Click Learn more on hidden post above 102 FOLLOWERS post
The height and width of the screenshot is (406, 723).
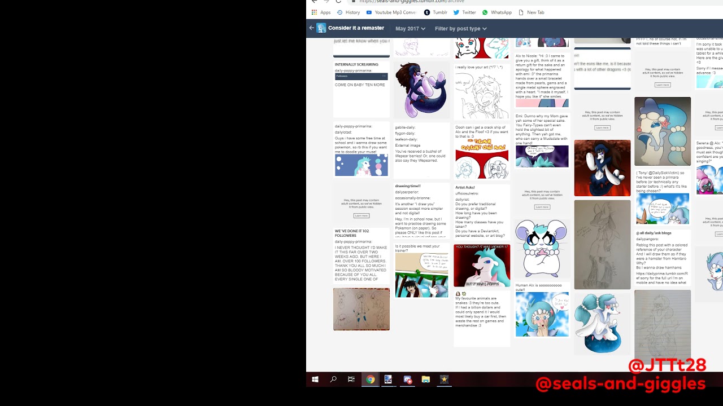(x=361, y=215)
